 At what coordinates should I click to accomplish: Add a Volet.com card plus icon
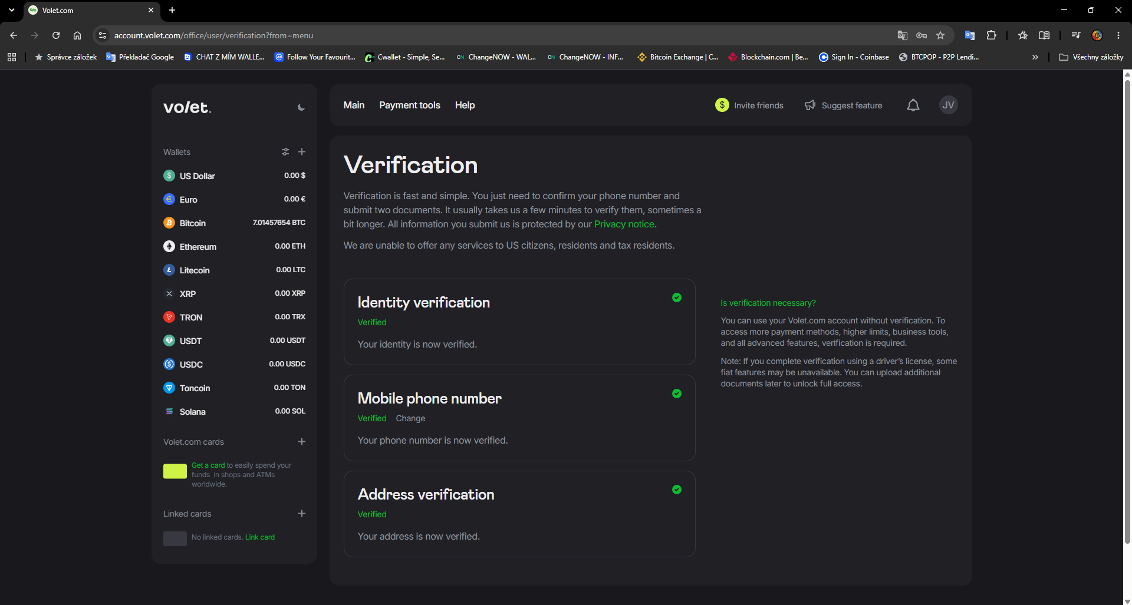pos(302,442)
